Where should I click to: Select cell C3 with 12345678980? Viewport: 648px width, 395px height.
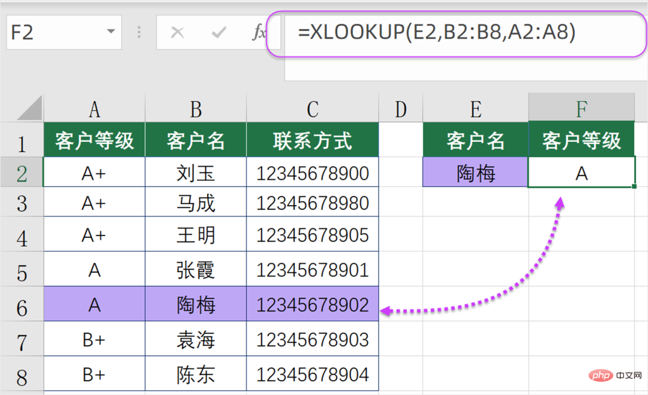click(313, 202)
